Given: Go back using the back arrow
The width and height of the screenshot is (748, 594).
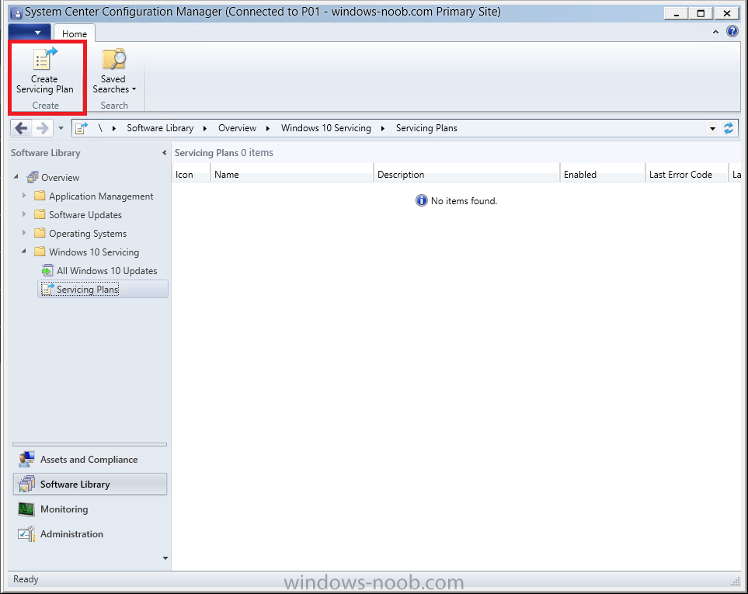Looking at the screenshot, I should (22, 128).
